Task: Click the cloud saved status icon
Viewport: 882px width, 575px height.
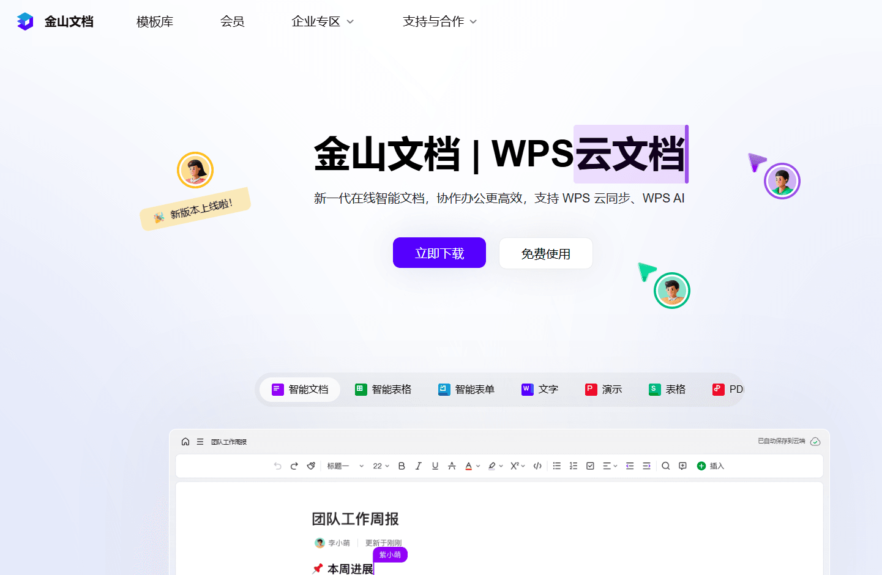Action: pyautogui.click(x=815, y=442)
